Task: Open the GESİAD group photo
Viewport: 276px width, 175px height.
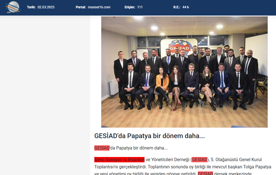Action: pyautogui.click(x=184, y=72)
